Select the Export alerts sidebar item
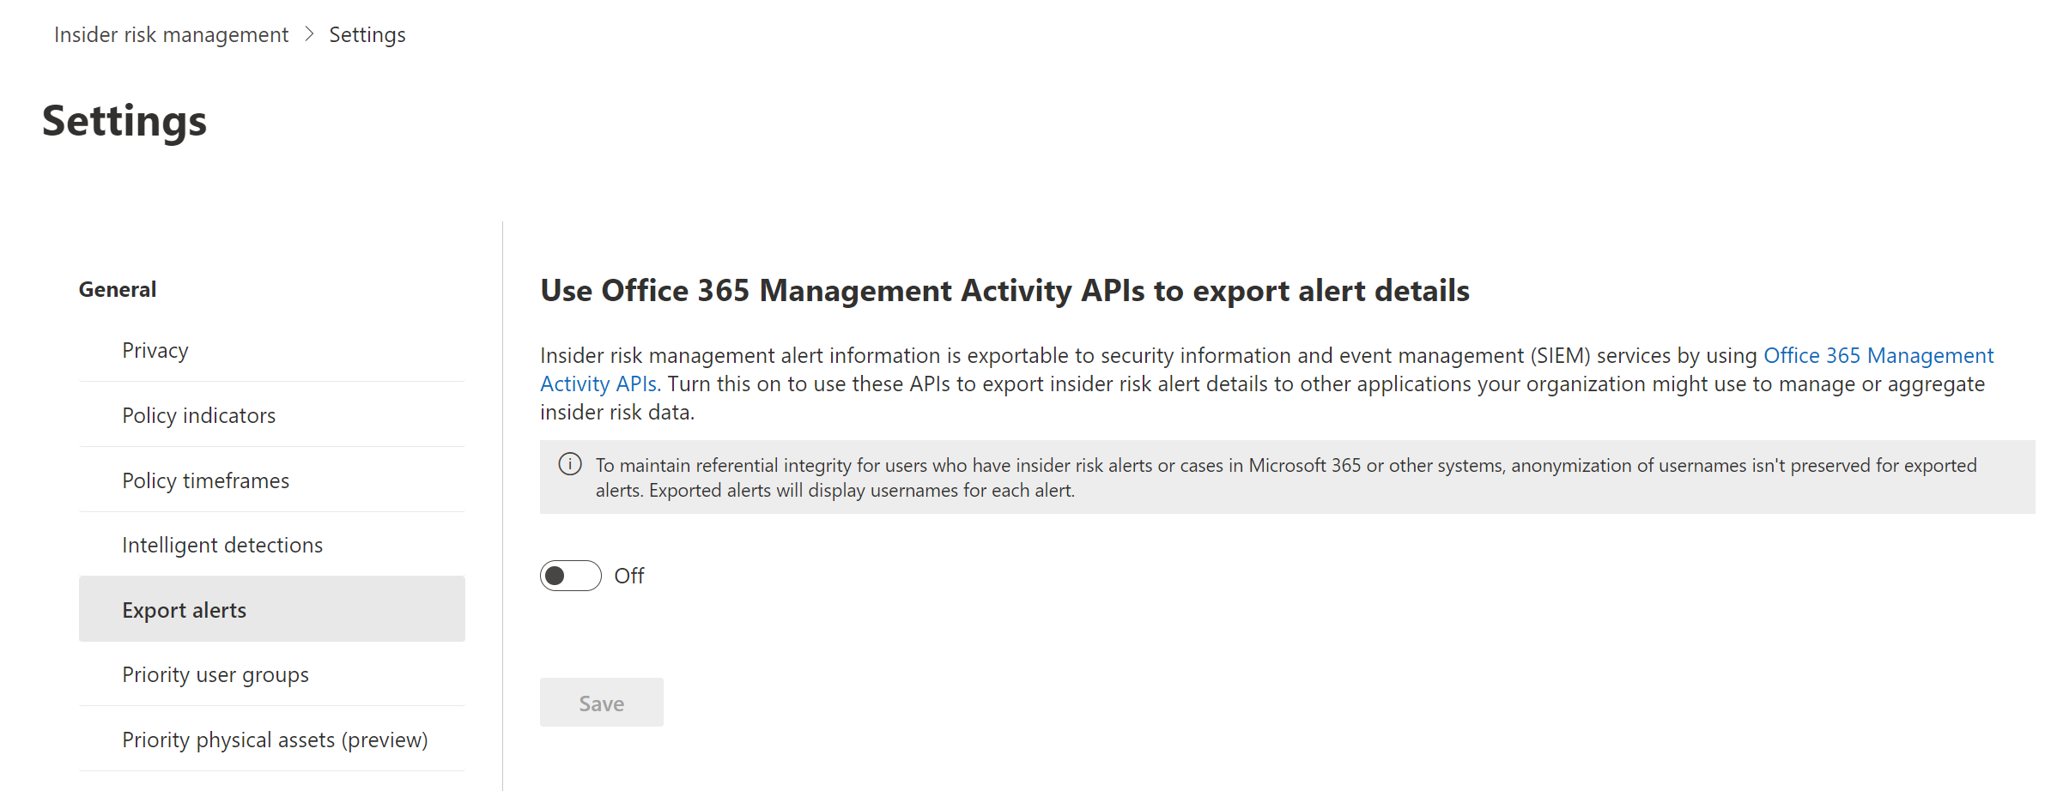 [x=185, y=610]
